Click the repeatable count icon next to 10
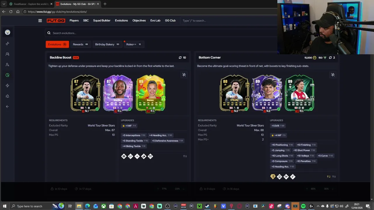374x210 pixels. click(180, 57)
